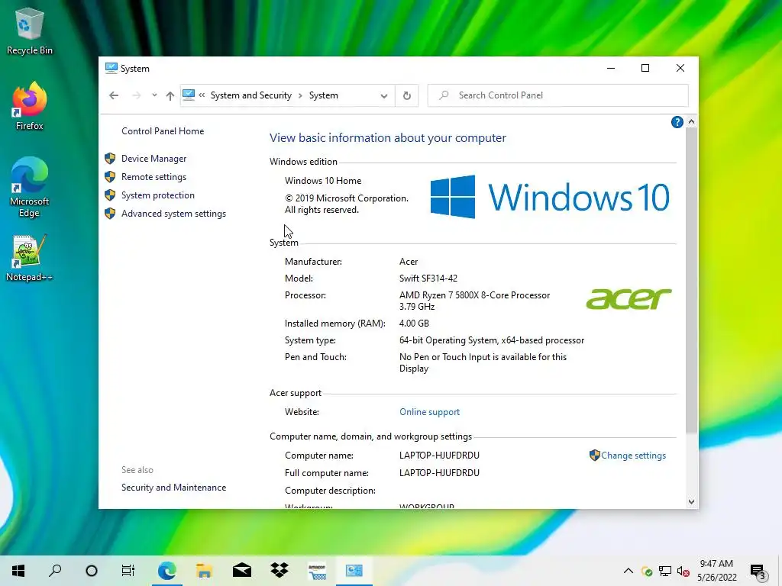This screenshot has width=782, height=586.
Task: Click the manufacturer value Acer
Action: pos(409,262)
